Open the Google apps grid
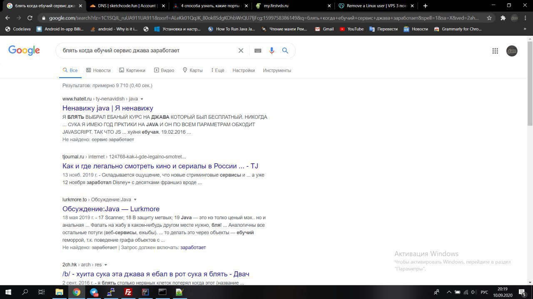The width and height of the screenshot is (533, 299). coord(495,51)
